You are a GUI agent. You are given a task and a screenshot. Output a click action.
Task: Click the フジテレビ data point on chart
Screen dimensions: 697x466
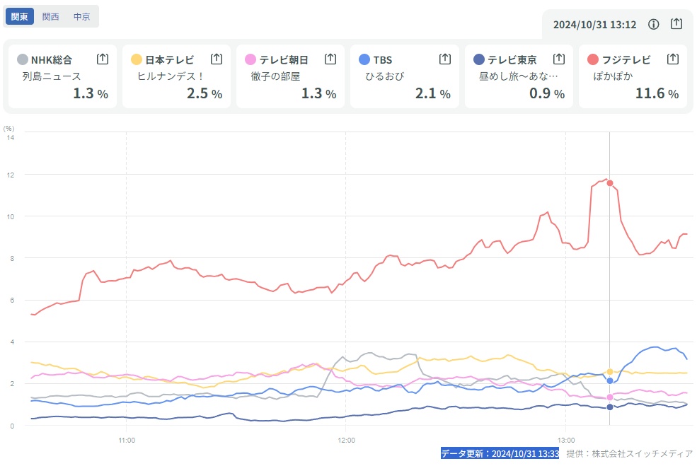610,183
